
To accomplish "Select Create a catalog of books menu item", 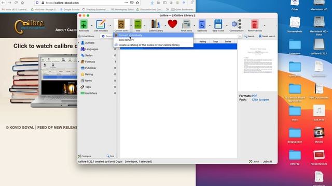I will point(154,45).
